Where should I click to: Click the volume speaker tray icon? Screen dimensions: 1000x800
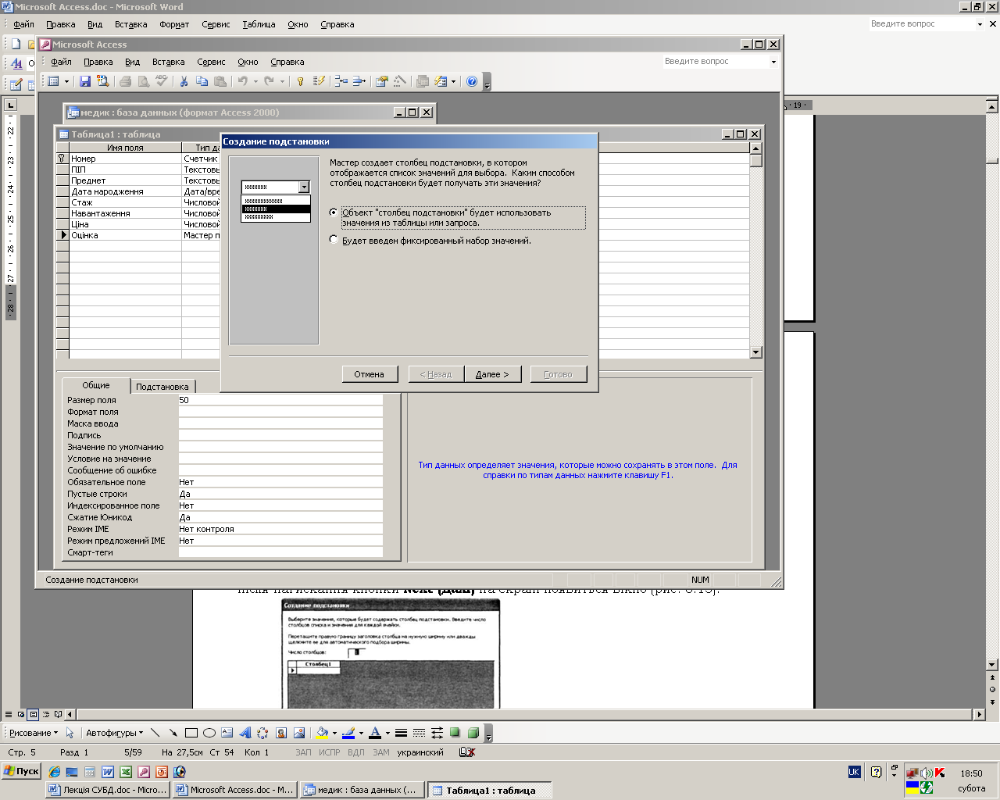coord(926,773)
